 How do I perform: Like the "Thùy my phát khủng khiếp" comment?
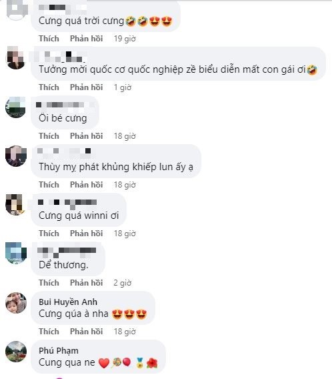click(49, 185)
